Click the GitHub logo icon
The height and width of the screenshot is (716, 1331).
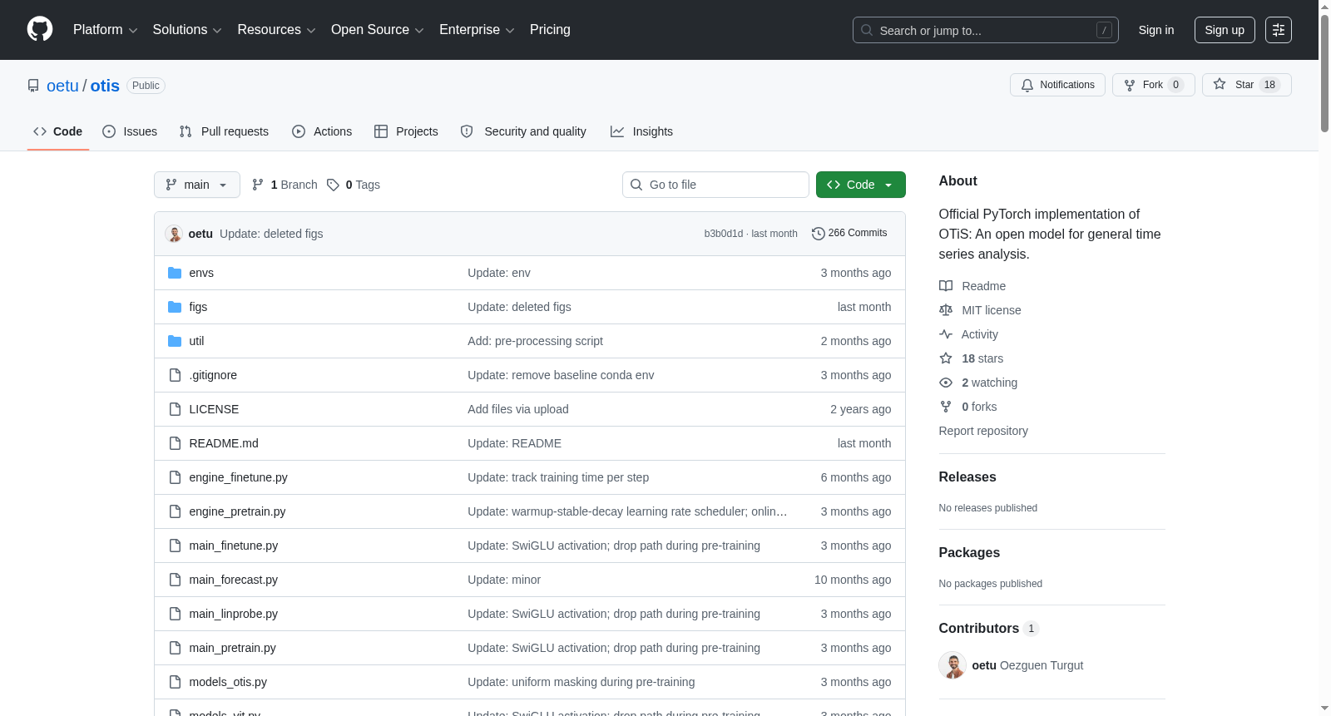click(x=40, y=29)
